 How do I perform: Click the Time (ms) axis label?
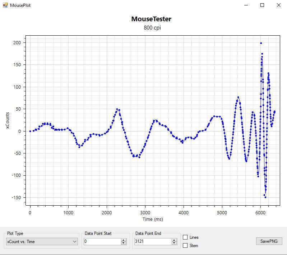click(153, 219)
